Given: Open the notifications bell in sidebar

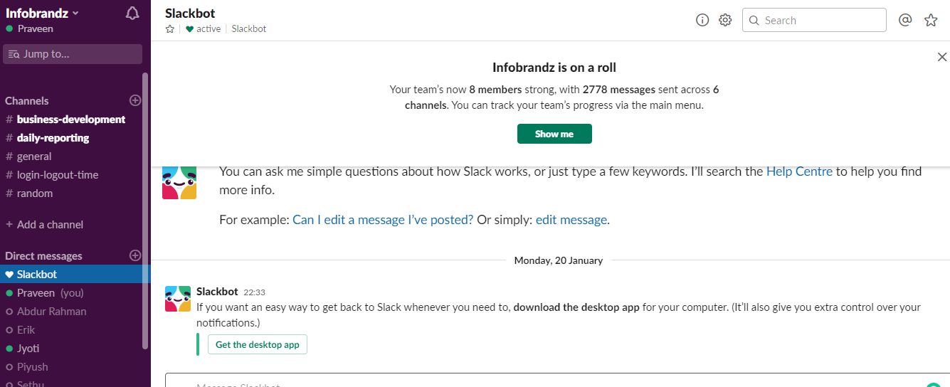Looking at the screenshot, I should [132, 14].
